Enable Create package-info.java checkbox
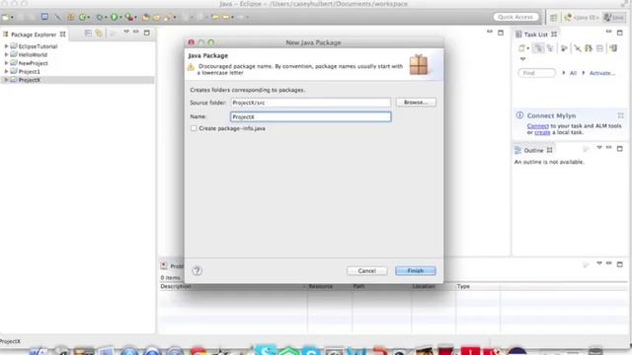Image resolution: width=632 pixels, height=355 pixels. [x=194, y=128]
